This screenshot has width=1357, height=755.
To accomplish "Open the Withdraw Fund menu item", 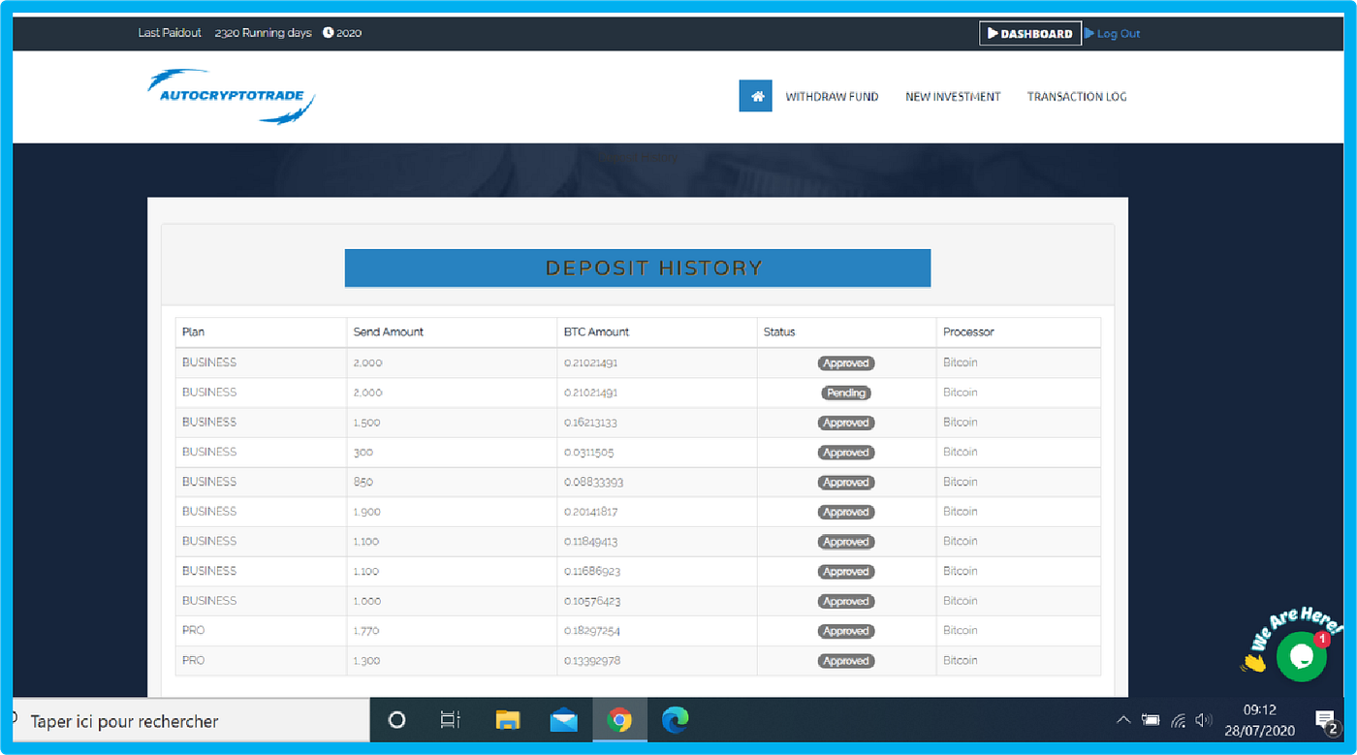I will pos(832,97).
